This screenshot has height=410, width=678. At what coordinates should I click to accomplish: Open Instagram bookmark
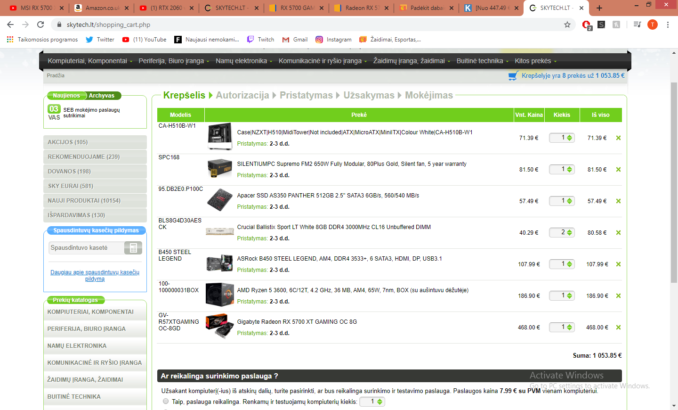[x=333, y=40]
